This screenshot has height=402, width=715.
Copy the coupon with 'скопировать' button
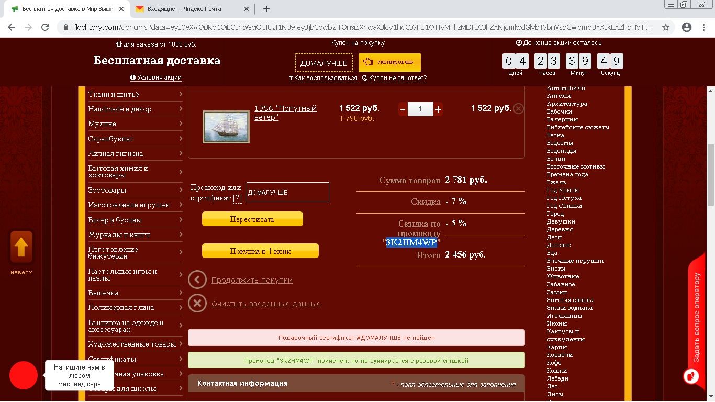389,62
